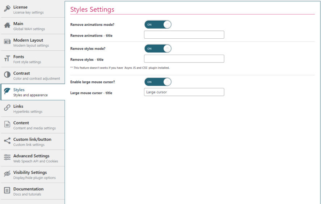Click the Modern Layout newspaper icon
Viewport: 321px width, 204px height.
[x=7, y=42]
